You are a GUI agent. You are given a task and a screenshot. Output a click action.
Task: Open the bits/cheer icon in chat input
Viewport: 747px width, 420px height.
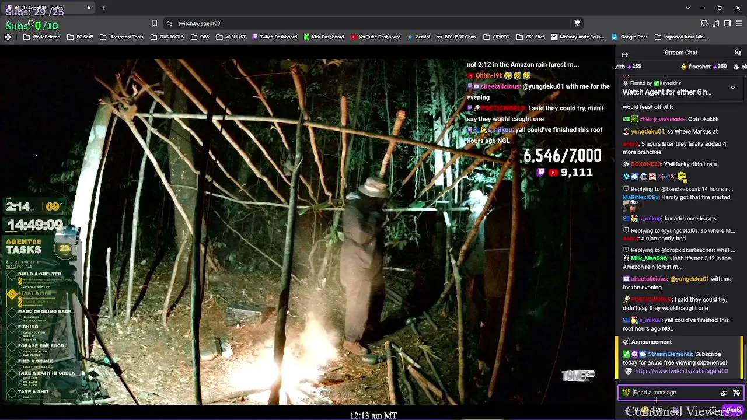[724, 393]
